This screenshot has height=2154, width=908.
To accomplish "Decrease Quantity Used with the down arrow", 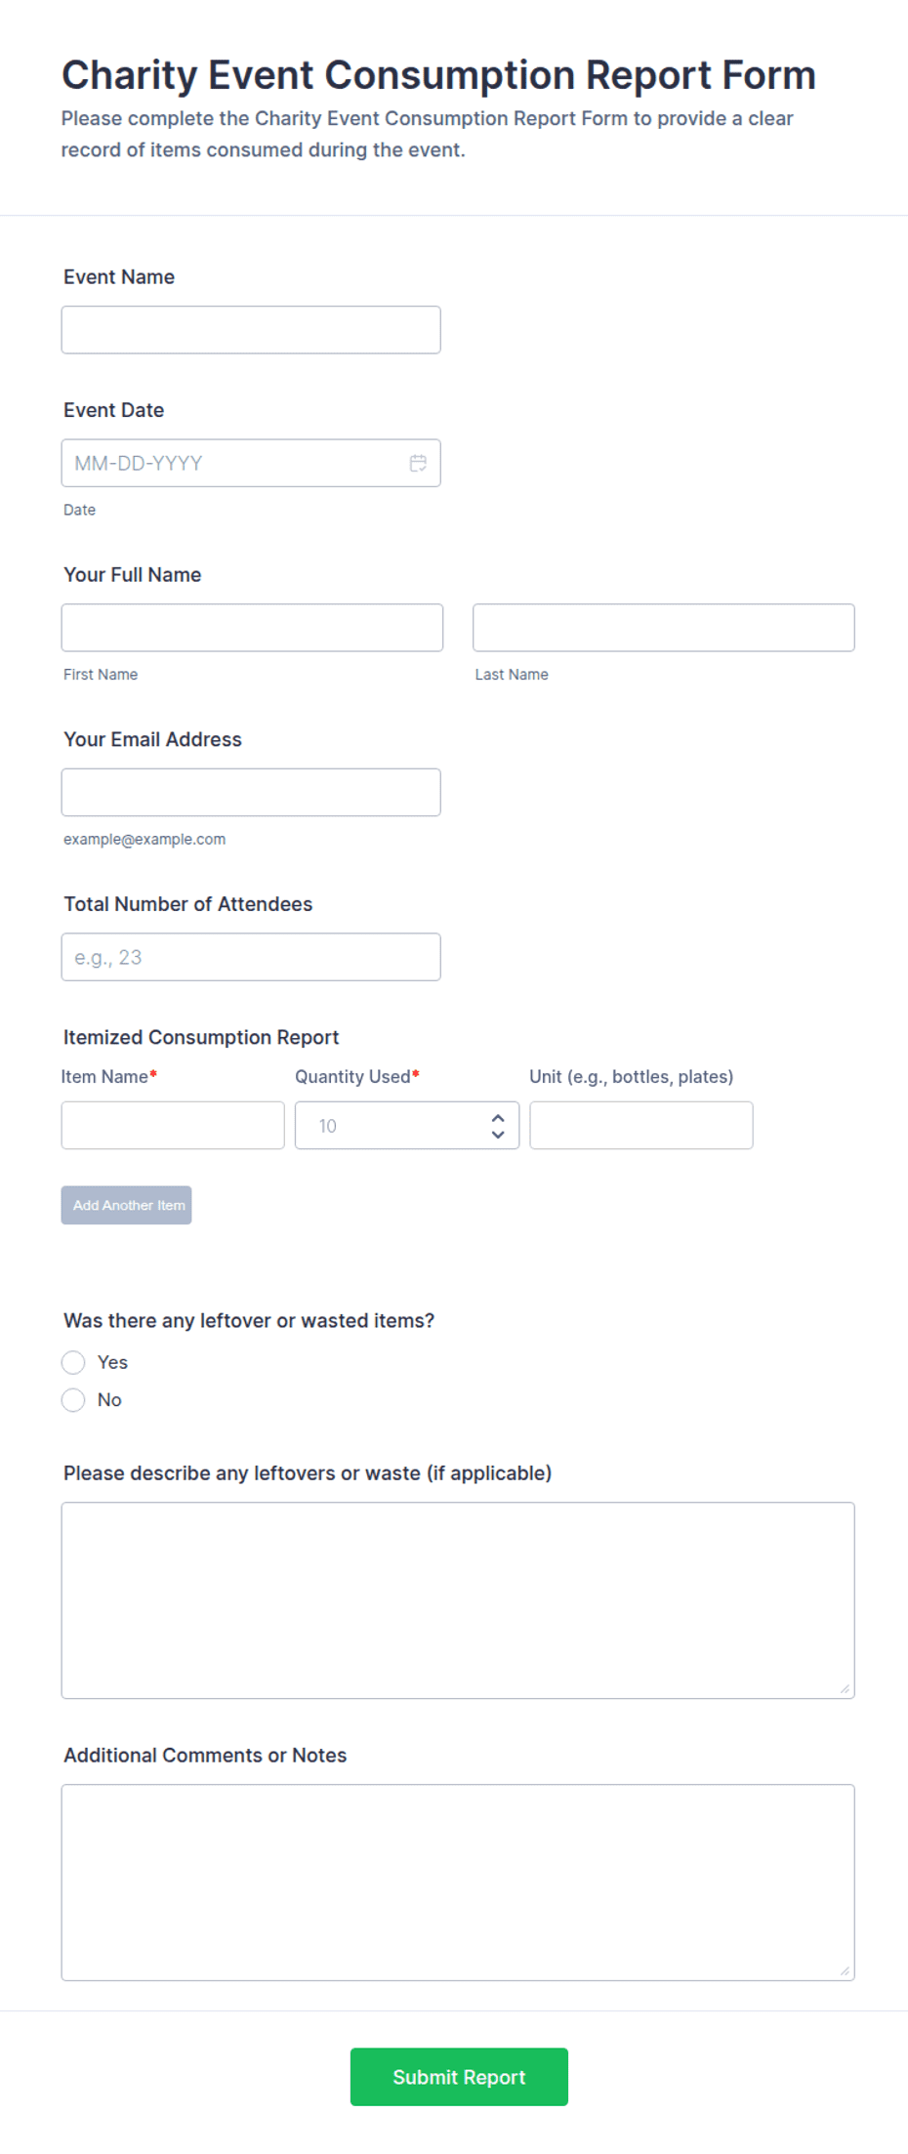I will pos(498,1135).
